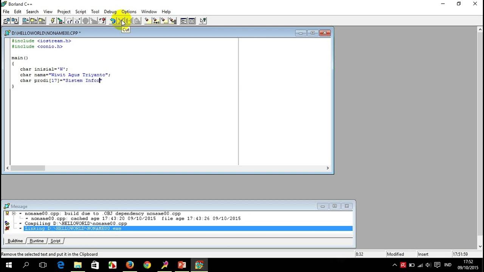Click the Reset program toolbar icon
484x272 pixels.
(x=102, y=21)
